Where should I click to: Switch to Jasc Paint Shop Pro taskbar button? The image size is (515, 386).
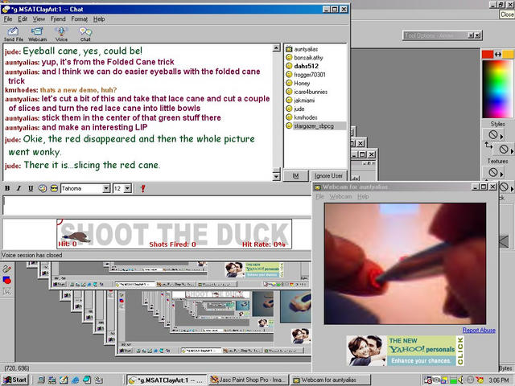click(x=249, y=380)
